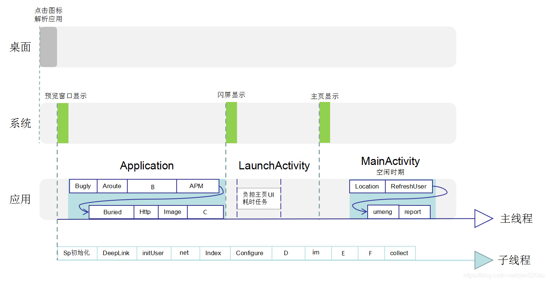Click the DeepLink cell
548x282 pixels.
[117, 253]
